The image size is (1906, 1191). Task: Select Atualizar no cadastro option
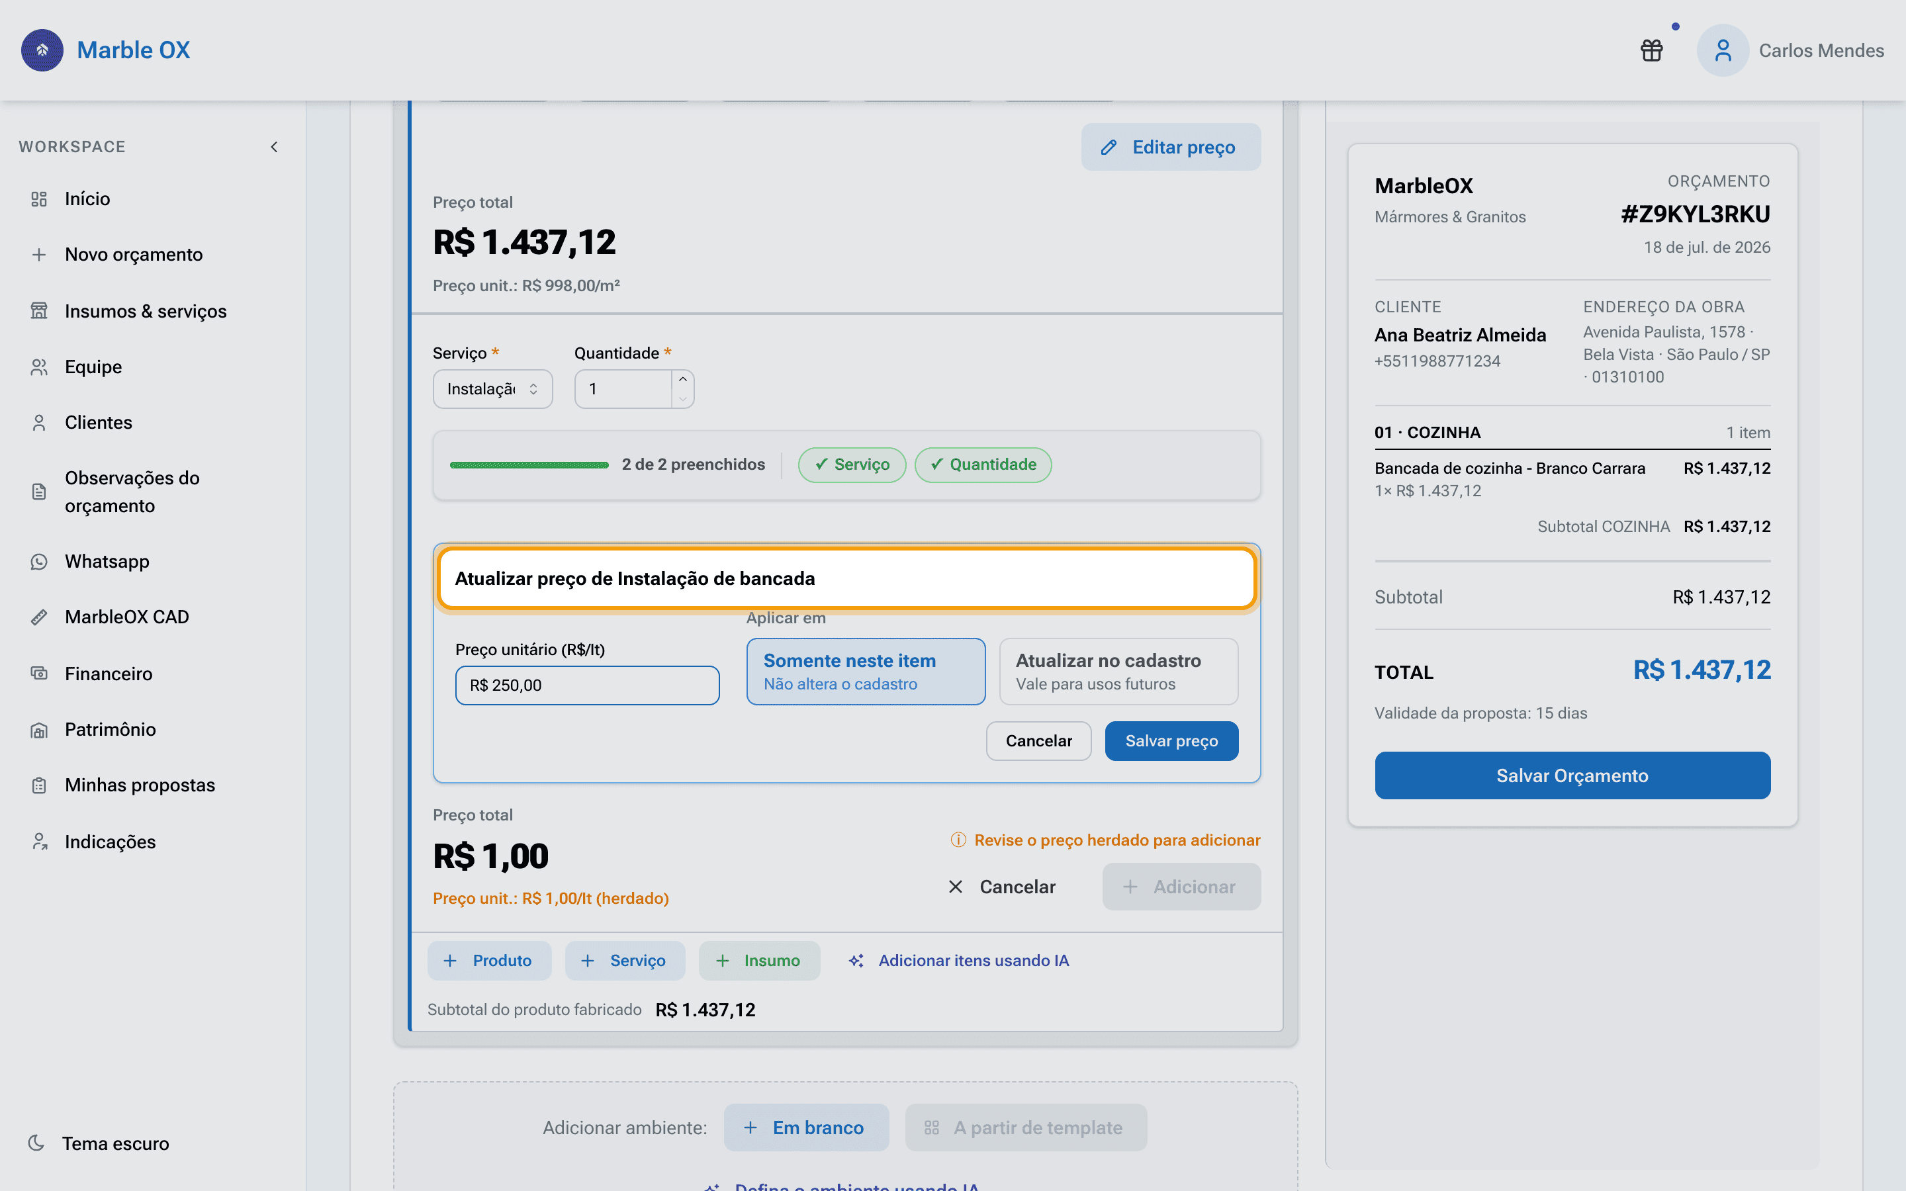(1118, 671)
